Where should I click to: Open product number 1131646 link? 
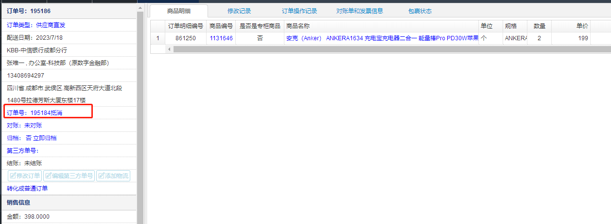click(x=221, y=38)
